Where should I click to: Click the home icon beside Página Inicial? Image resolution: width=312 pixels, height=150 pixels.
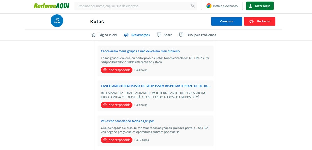tap(94, 35)
